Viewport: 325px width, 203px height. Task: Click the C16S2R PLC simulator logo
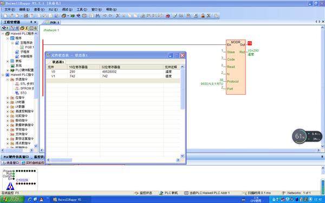10,186
